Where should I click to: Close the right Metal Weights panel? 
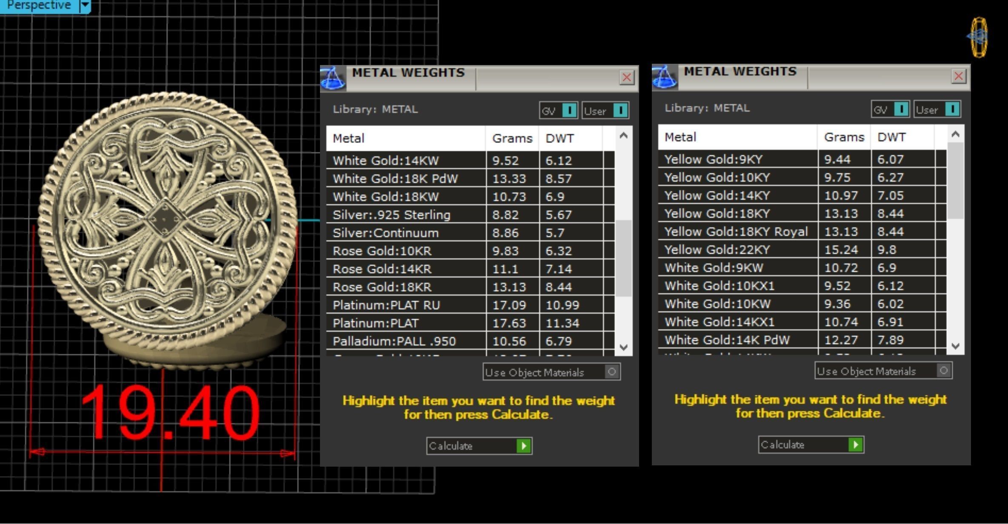(x=958, y=76)
